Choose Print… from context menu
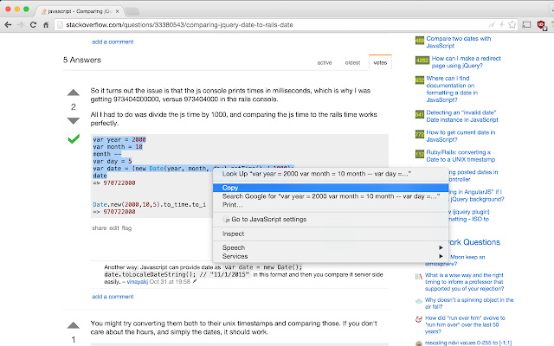The height and width of the screenshot is (346, 554). coord(232,204)
